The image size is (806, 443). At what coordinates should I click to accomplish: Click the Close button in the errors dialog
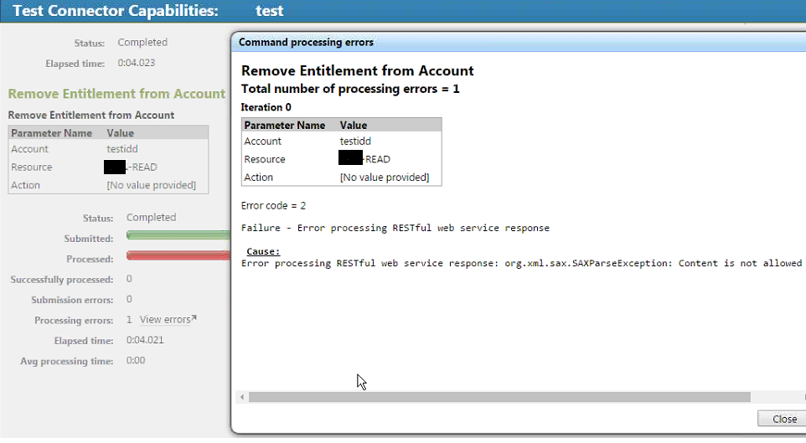(x=783, y=419)
